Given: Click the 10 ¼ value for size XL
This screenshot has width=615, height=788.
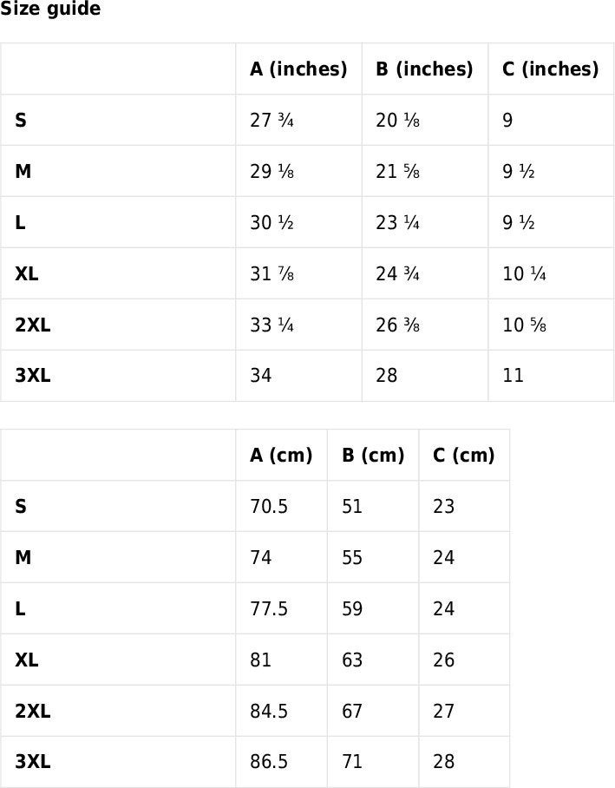Looking at the screenshot, I should [524, 274].
